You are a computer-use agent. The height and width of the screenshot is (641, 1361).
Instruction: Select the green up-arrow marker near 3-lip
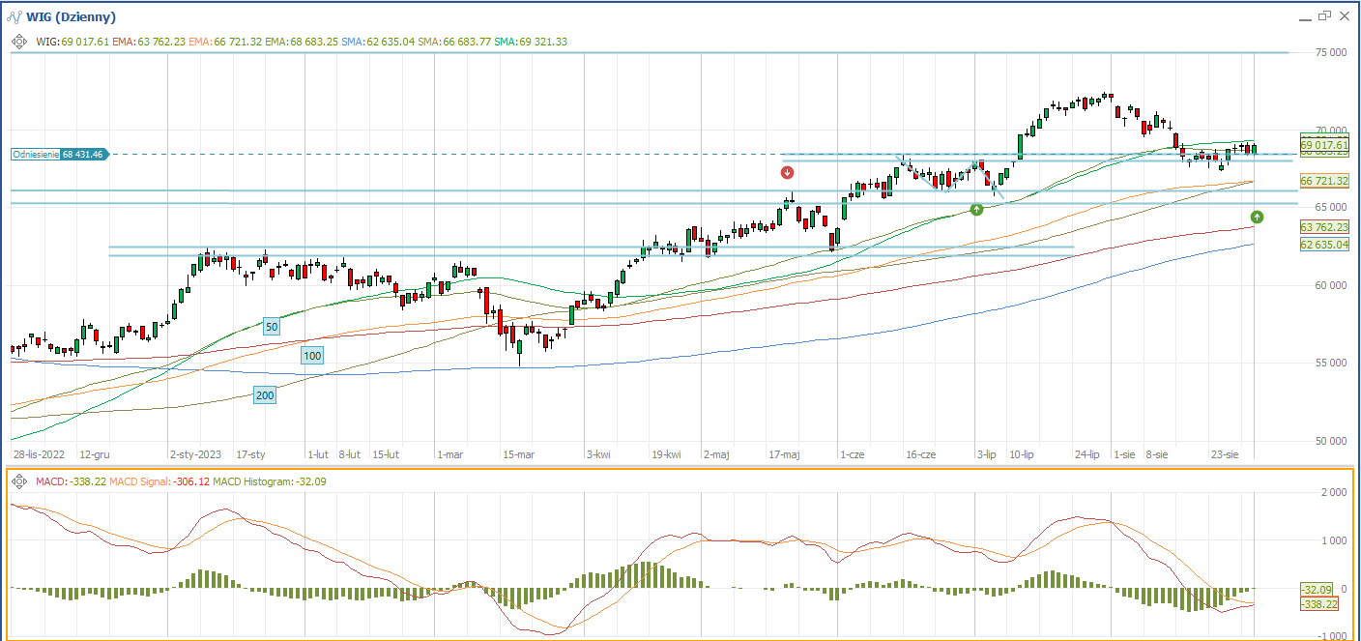click(x=976, y=209)
